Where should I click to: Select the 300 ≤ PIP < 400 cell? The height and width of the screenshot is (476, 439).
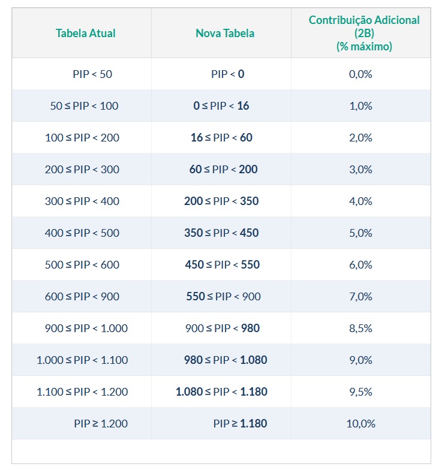pyautogui.click(x=82, y=201)
